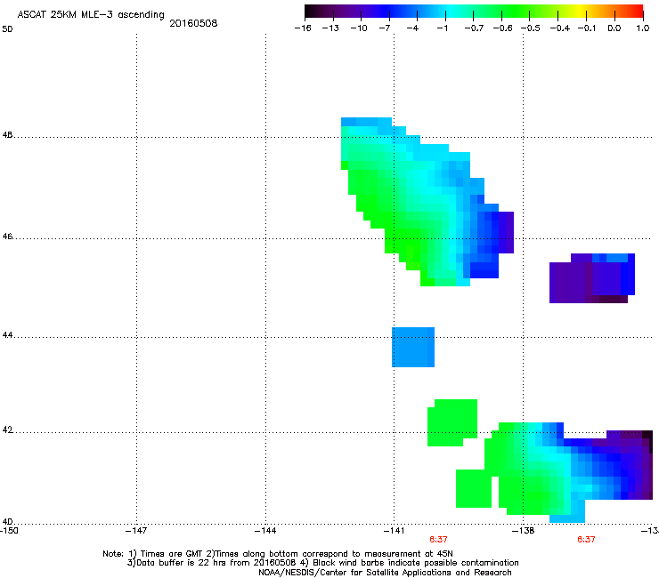Click longitude axis label '-144'

coord(265,531)
